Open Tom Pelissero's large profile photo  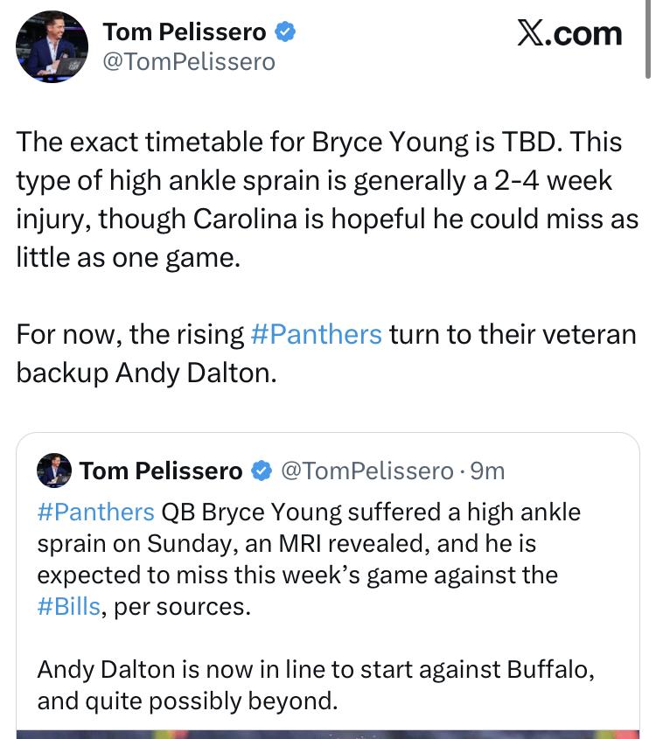pyautogui.click(x=52, y=46)
